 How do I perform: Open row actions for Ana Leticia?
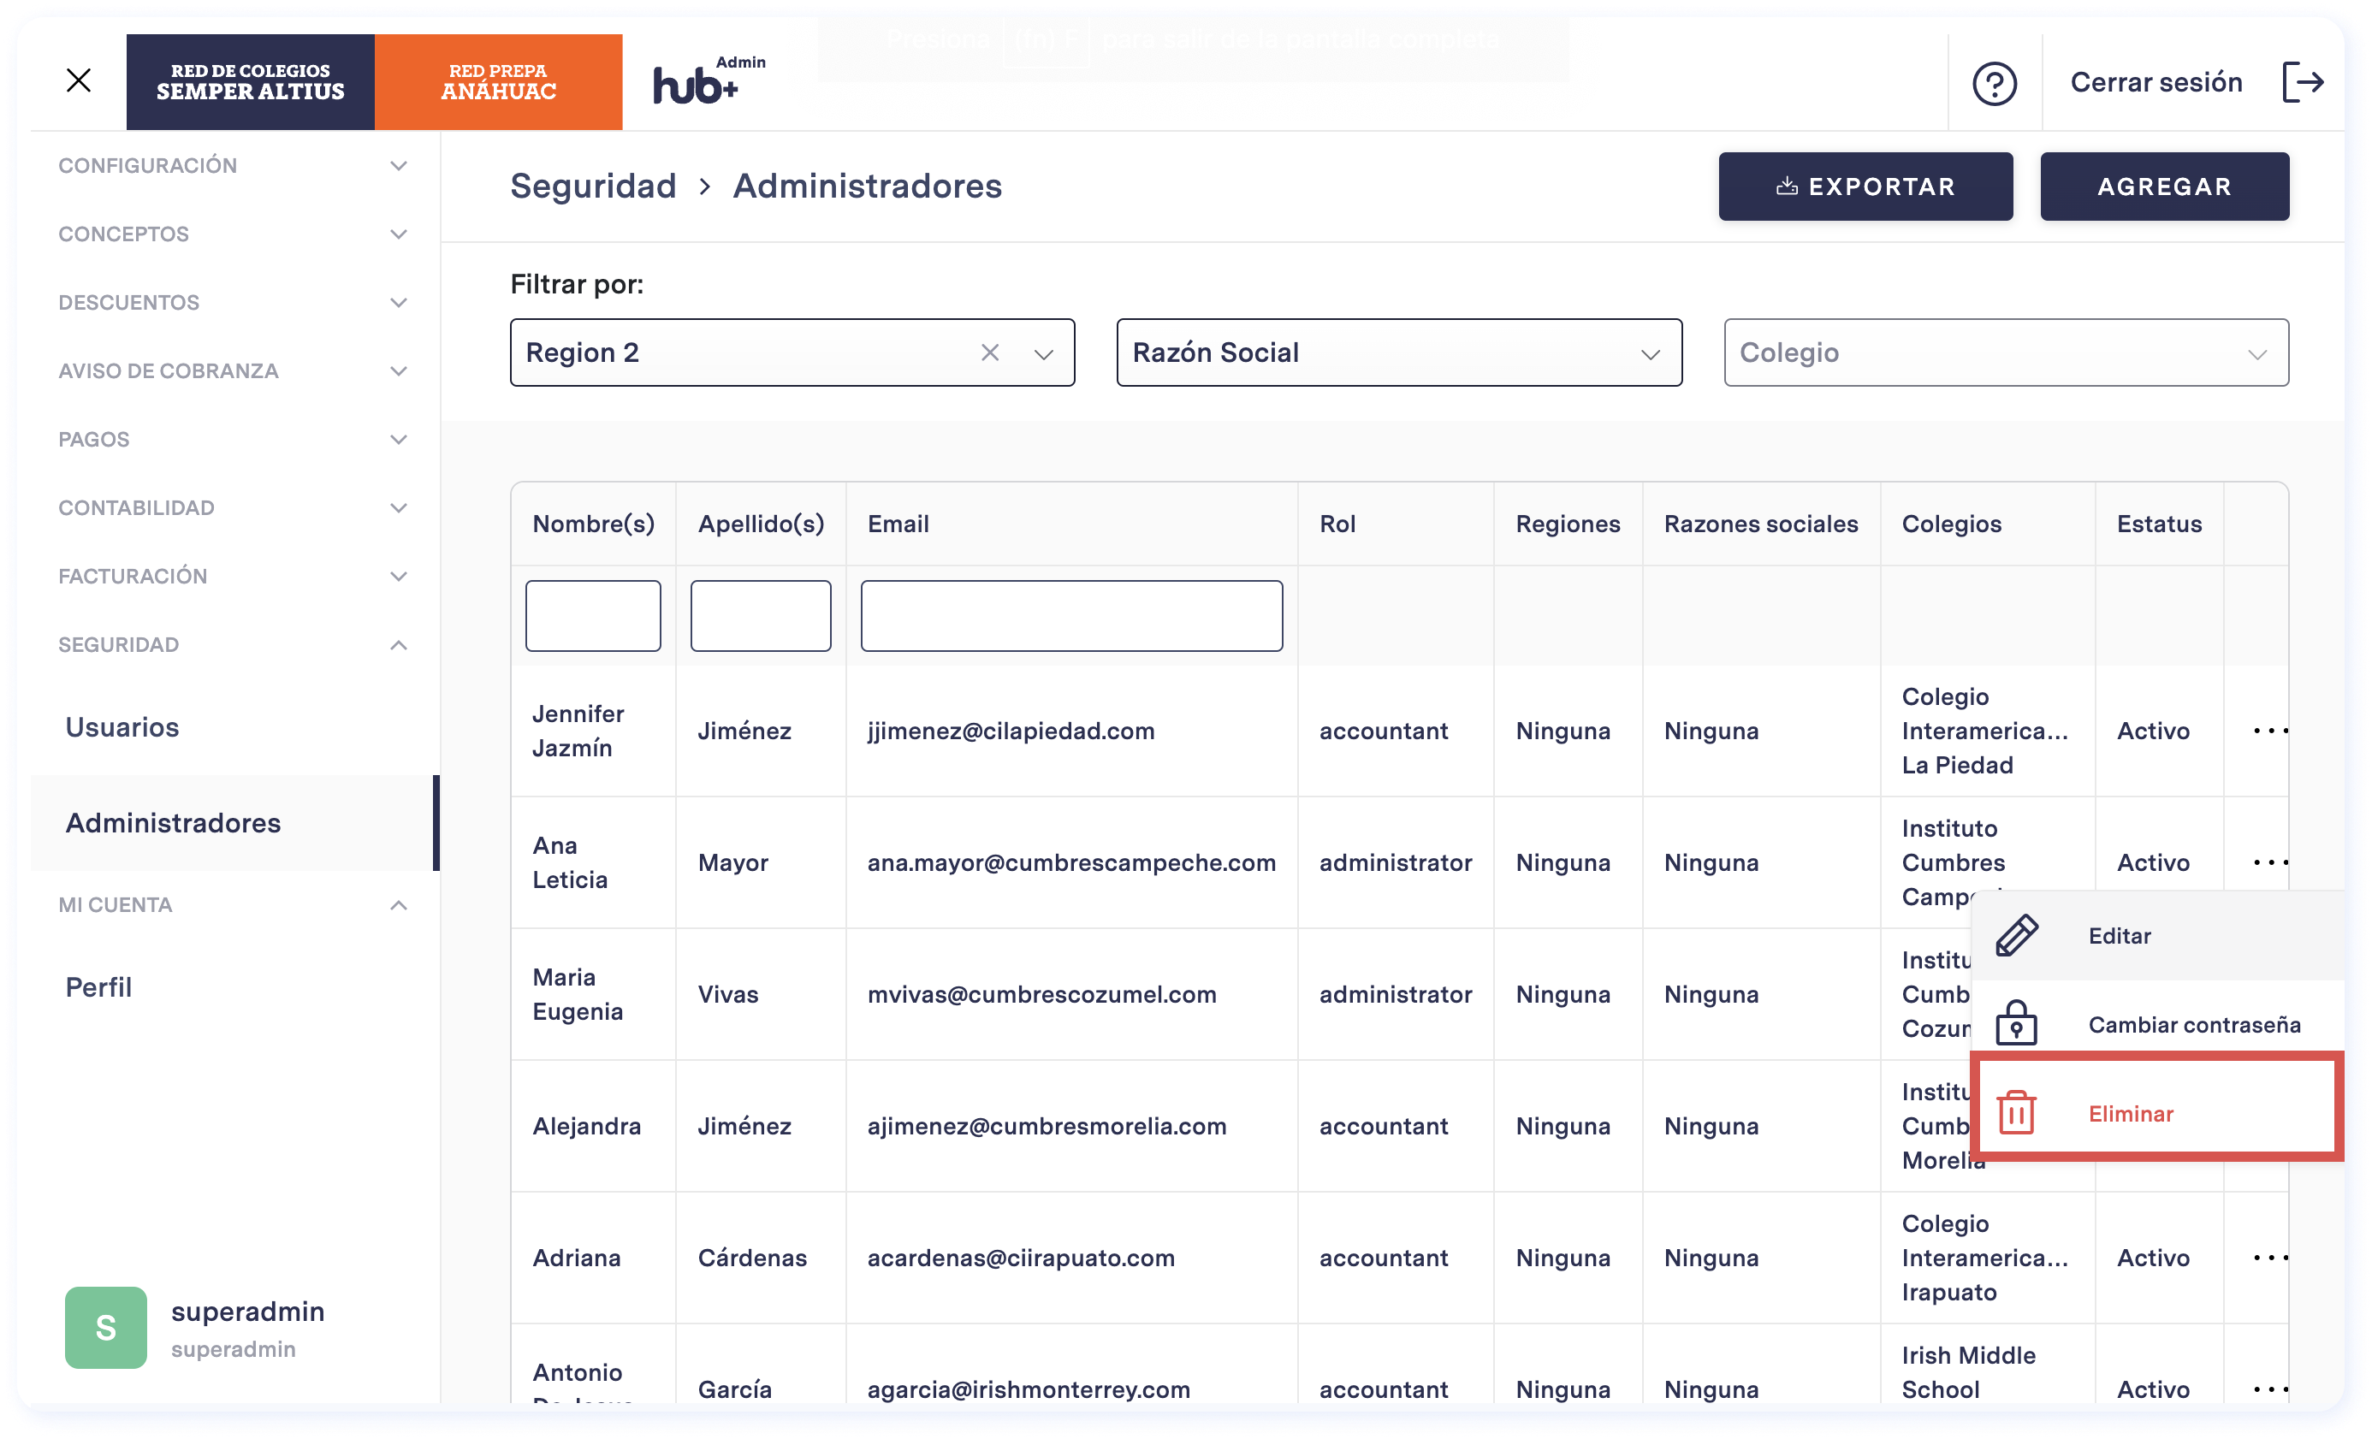tap(2270, 862)
